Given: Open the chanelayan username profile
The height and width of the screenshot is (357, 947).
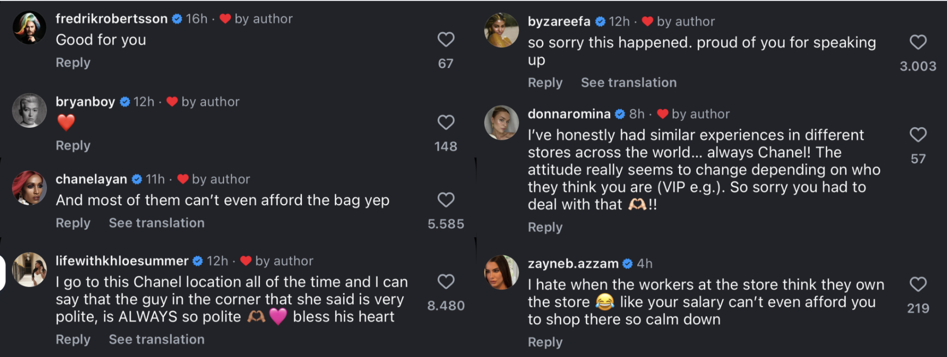Looking at the screenshot, I should (x=91, y=179).
